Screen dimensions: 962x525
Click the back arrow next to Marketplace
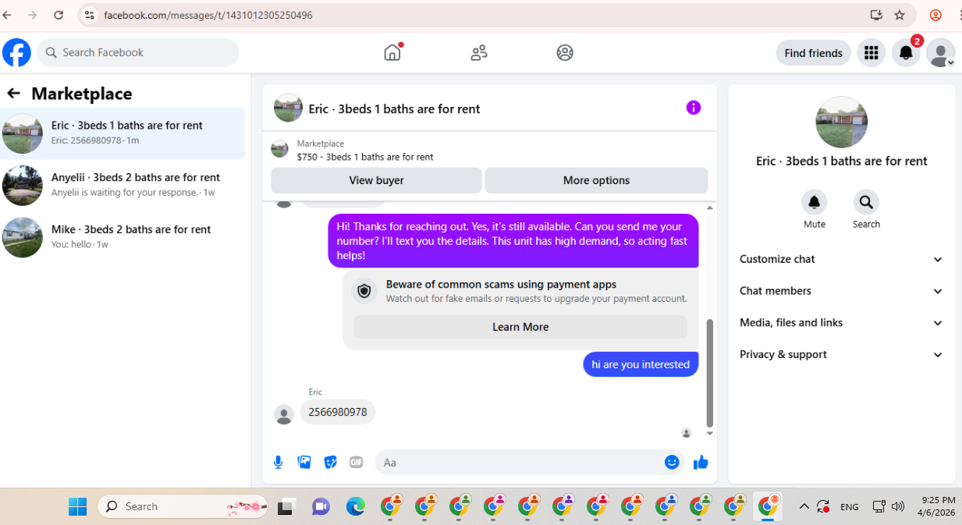(13, 94)
